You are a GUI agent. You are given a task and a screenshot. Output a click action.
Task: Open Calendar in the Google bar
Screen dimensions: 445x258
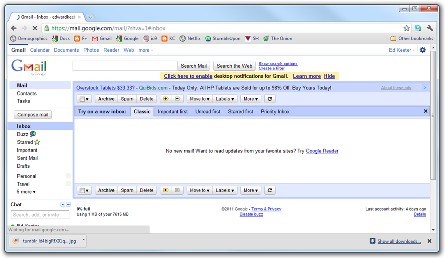pos(40,50)
